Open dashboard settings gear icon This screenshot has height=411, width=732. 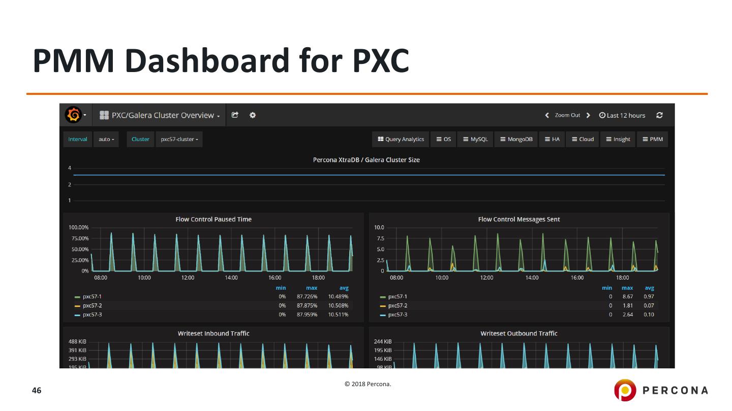253,115
